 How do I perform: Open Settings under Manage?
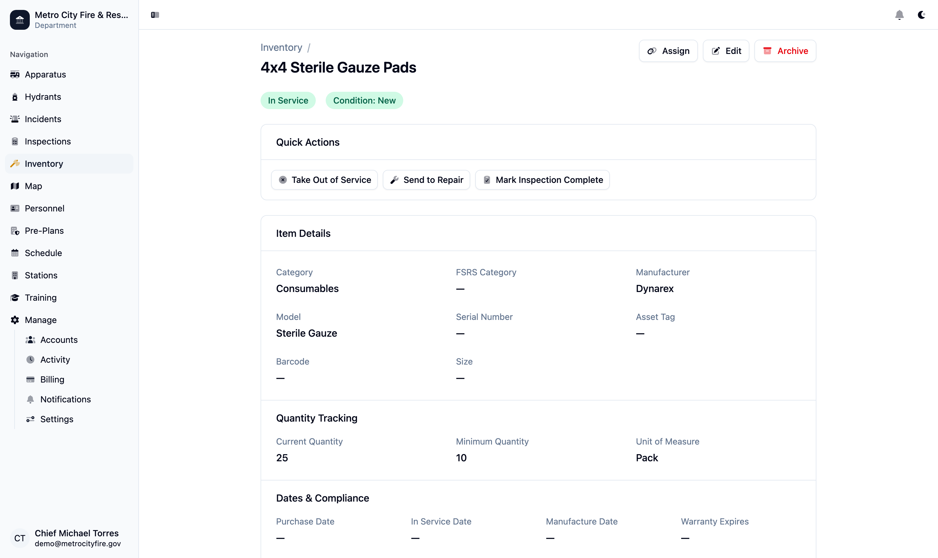tap(56, 419)
